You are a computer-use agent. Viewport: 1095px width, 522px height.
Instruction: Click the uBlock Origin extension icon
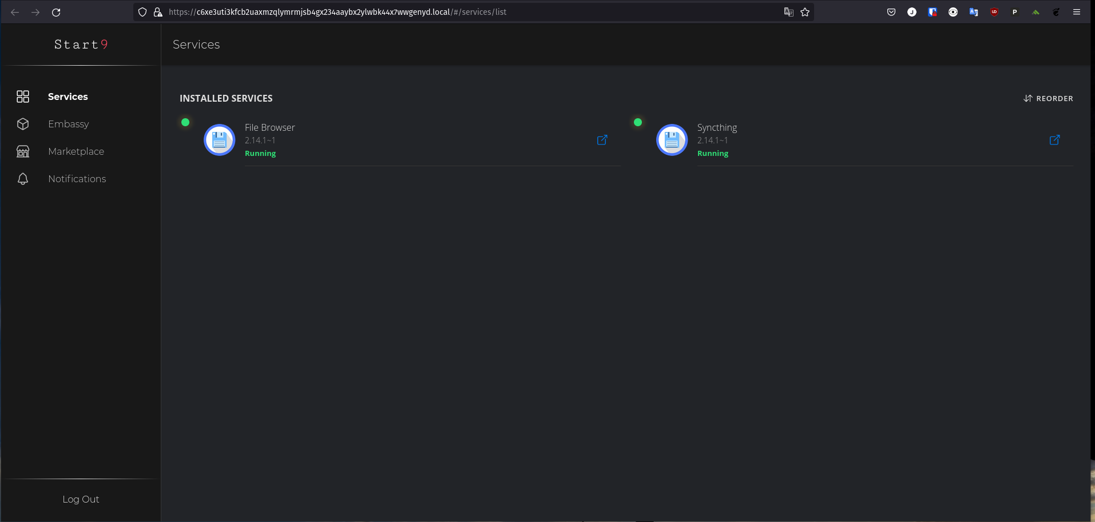click(994, 12)
